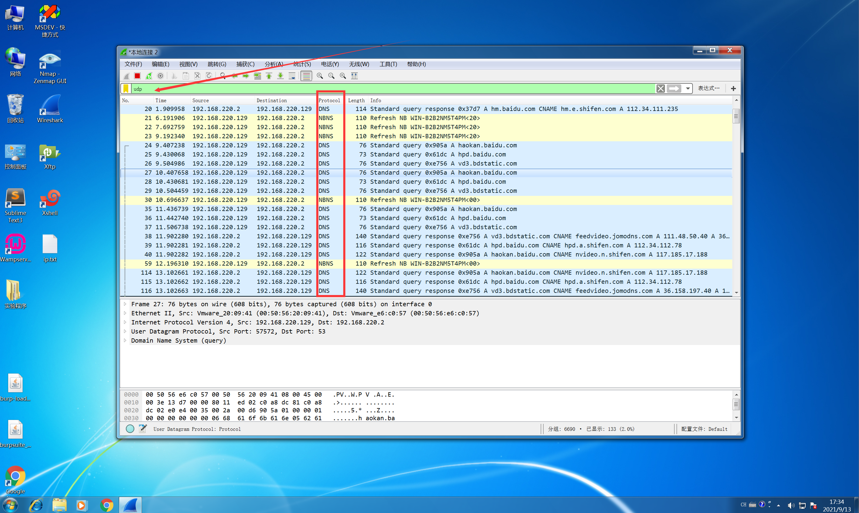Clear the display filter with X
The image size is (859, 513).
661,89
